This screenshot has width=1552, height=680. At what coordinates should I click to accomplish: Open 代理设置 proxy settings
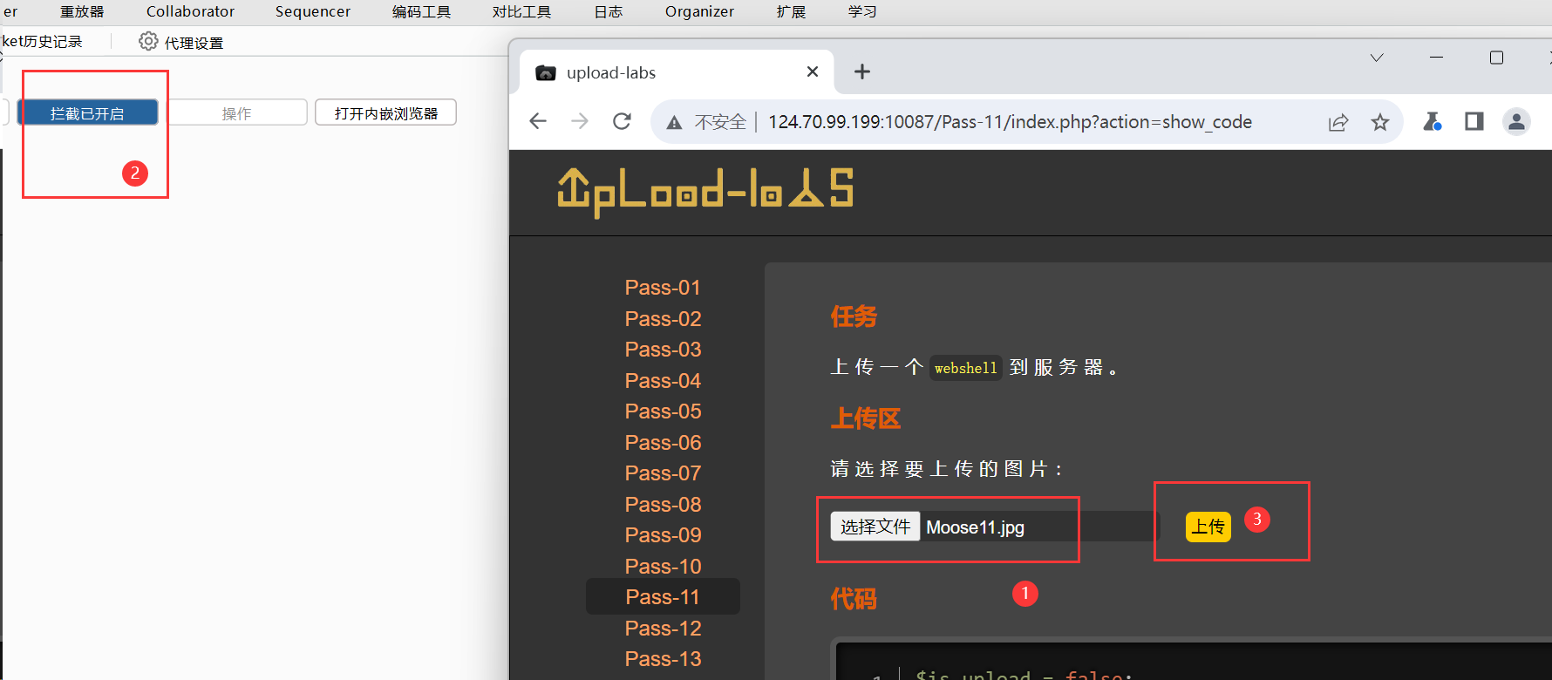click(x=181, y=43)
